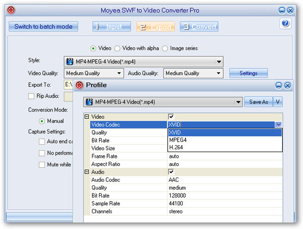This screenshot has height=229, width=303.
Task: Click the audio Quality medium value
Action: 177,188
